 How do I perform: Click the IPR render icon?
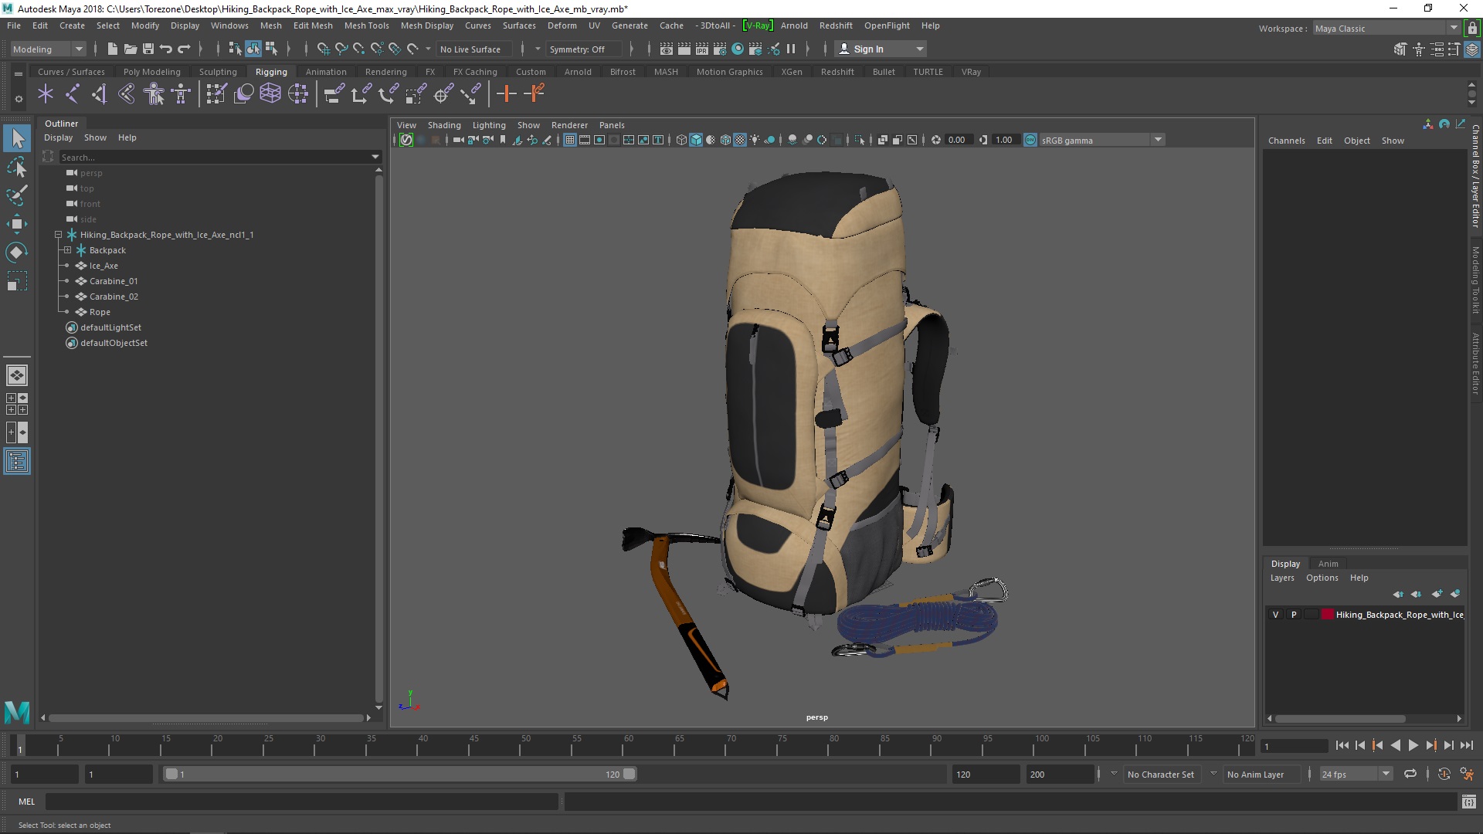(701, 49)
